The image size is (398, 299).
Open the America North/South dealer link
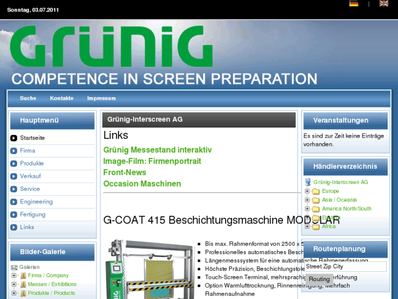(x=347, y=209)
